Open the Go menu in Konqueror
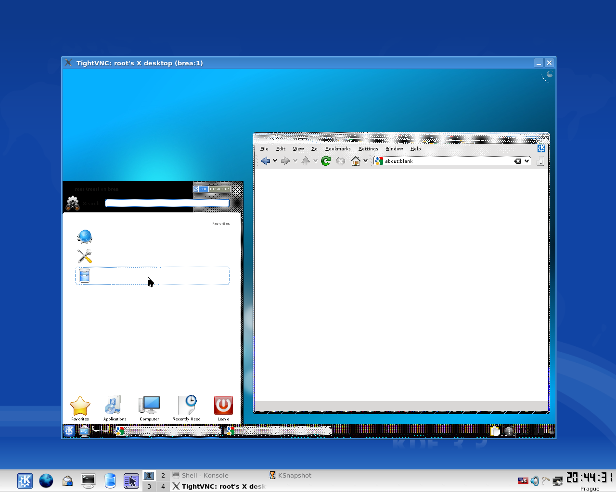This screenshot has width=616, height=492. pos(314,149)
